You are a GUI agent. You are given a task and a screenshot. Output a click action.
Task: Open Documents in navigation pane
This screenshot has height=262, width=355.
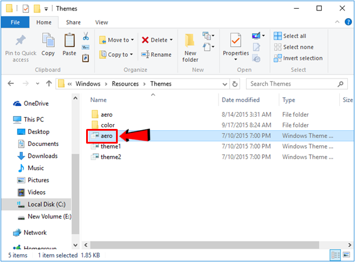tap(38, 144)
